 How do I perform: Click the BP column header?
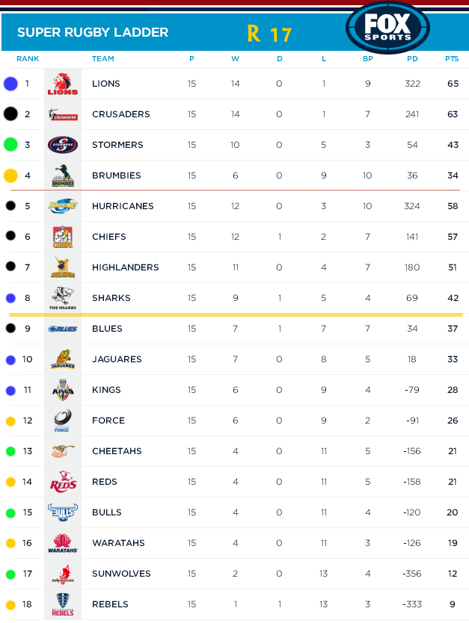367,58
